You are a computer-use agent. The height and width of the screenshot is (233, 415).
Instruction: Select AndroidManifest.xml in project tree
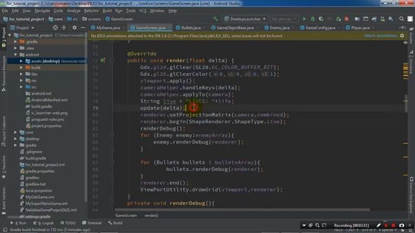49,100
